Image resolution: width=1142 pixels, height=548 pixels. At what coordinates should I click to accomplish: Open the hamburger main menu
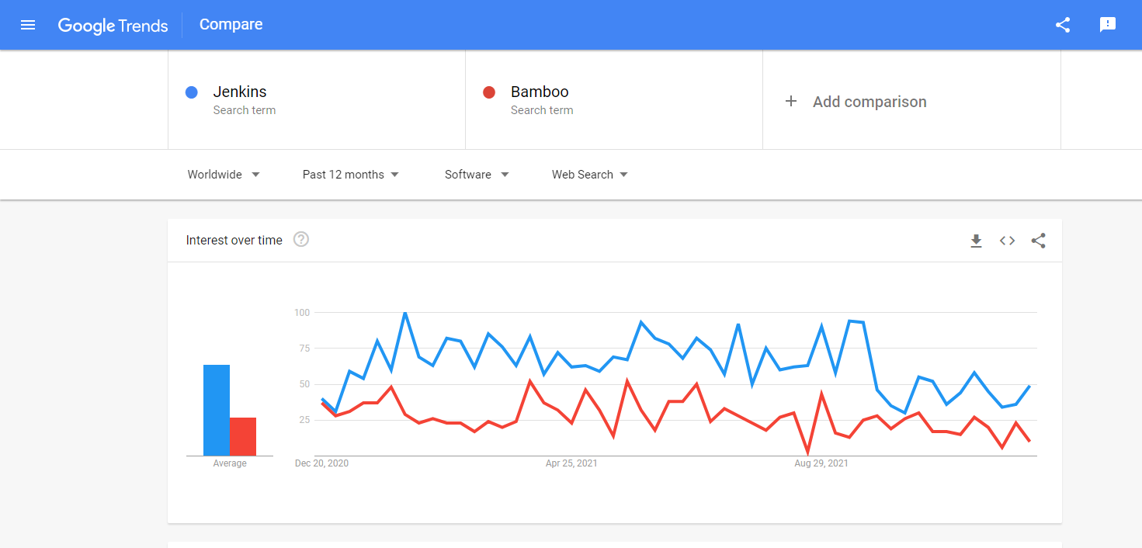pyautogui.click(x=28, y=25)
